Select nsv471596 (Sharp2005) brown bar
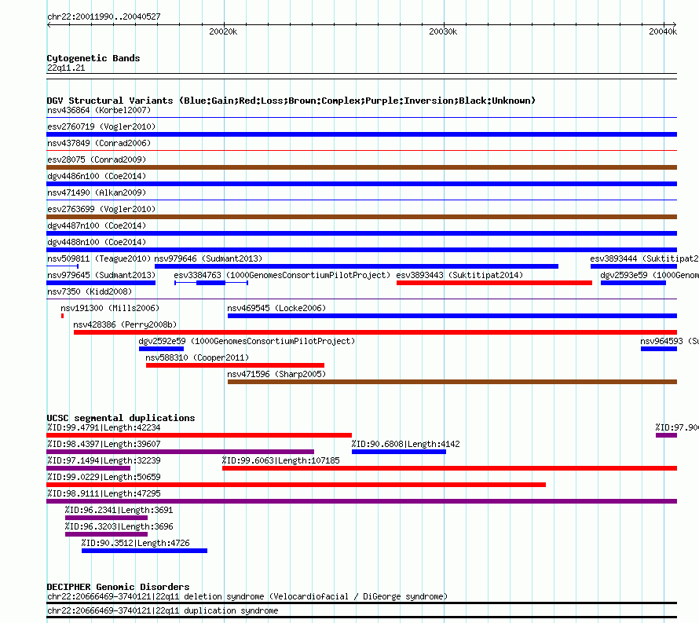This screenshot has width=699, height=623. [x=452, y=382]
